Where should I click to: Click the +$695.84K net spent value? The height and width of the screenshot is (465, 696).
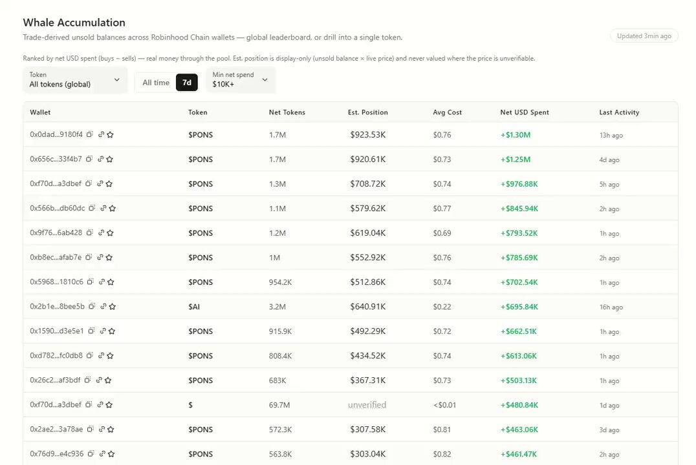click(519, 307)
